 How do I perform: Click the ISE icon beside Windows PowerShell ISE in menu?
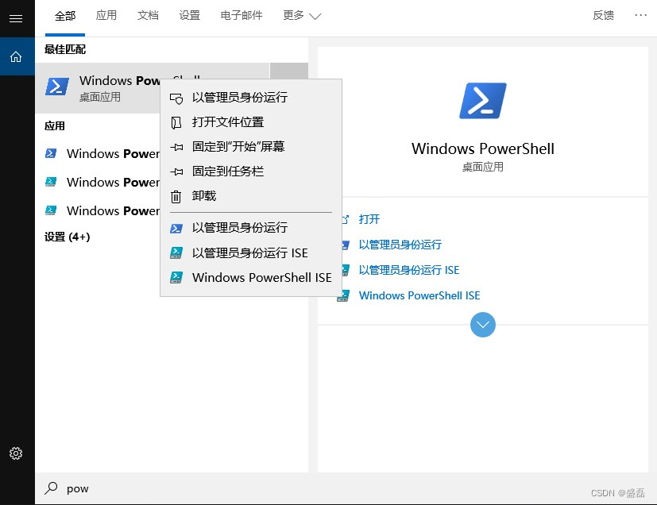[176, 278]
